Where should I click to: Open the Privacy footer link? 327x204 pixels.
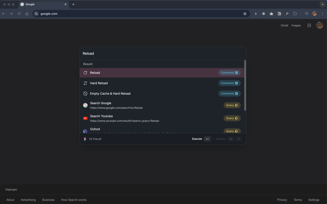click(282, 200)
